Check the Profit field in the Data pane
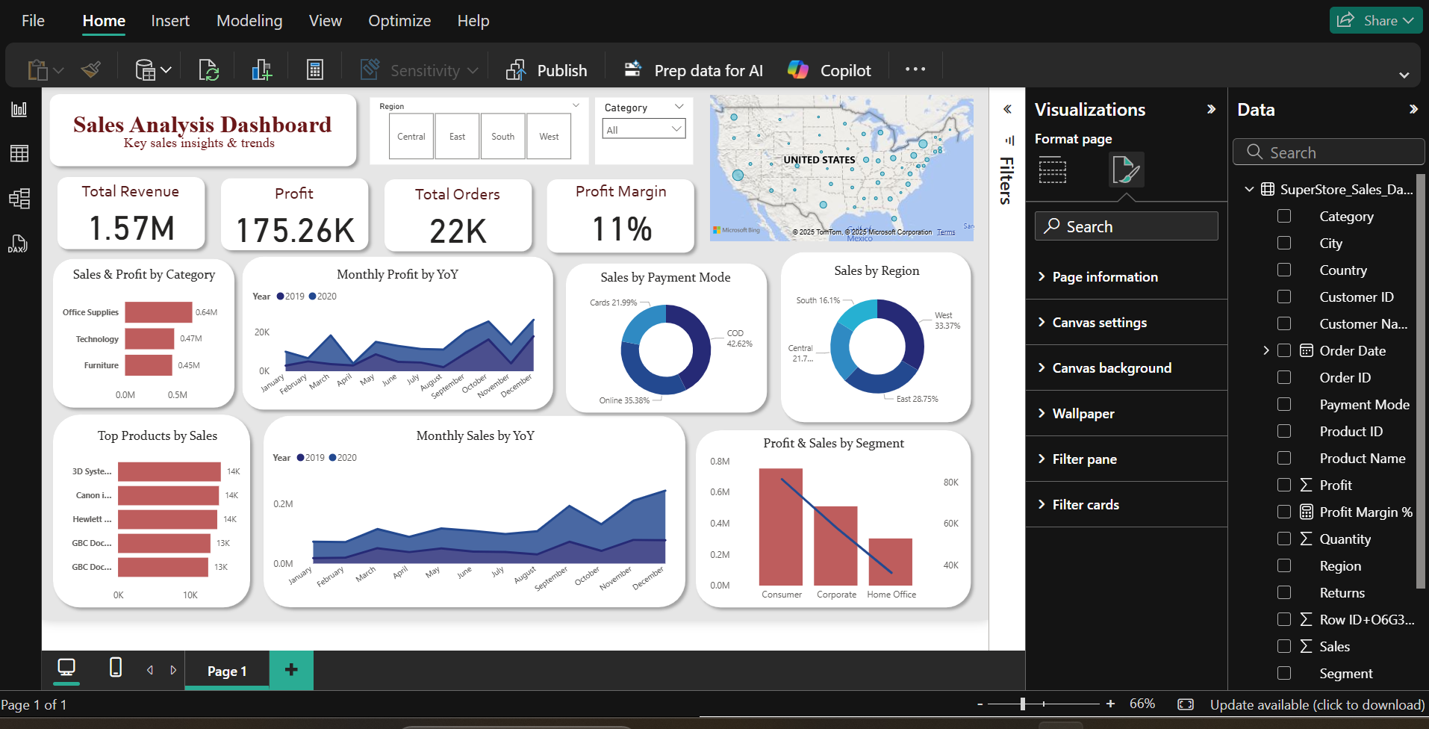Screen dimensions: 1429x729 tap(1284, 485)
